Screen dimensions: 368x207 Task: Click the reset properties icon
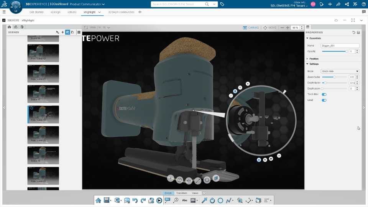click(x=354, y=32)
